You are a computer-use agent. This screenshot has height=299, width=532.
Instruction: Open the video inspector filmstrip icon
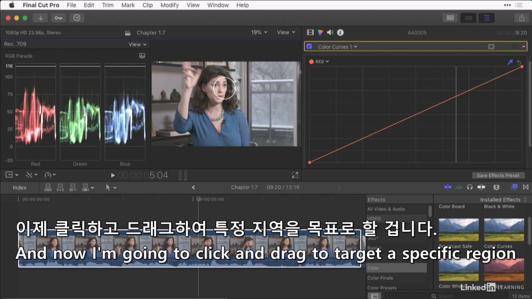tap(310, 32)
